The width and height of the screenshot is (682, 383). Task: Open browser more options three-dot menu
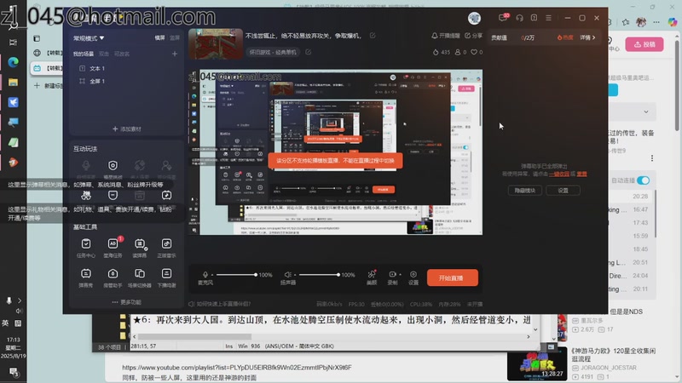pos(656,22)
